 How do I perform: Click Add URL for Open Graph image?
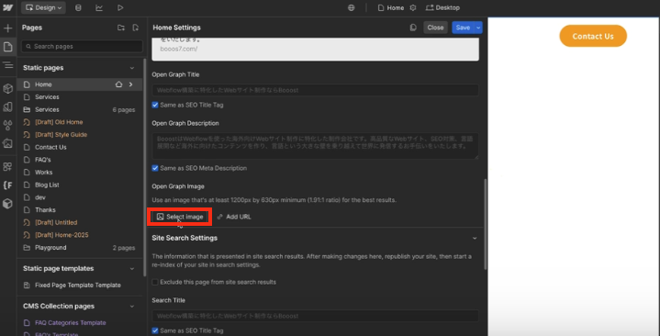coord(234,217)
